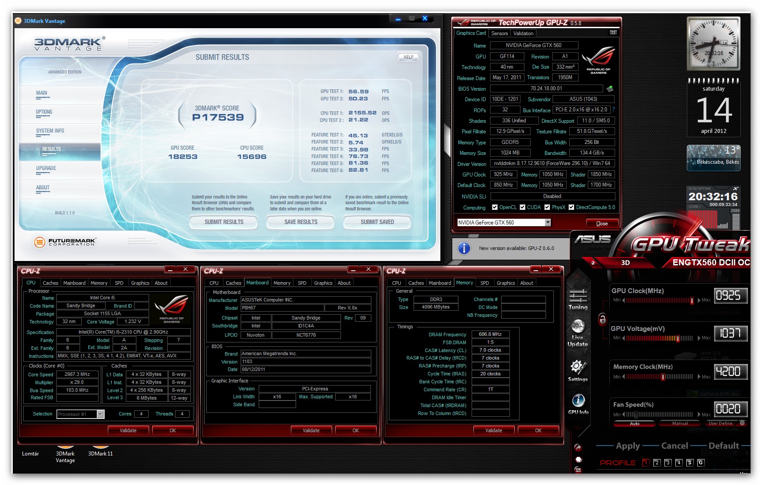762x485 pixels.
Task: Increase GPU Voltage with the Max arrow
Action: [x=699, y=338]
